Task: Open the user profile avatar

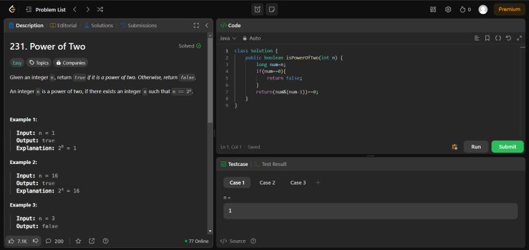Action: (483, 9)
